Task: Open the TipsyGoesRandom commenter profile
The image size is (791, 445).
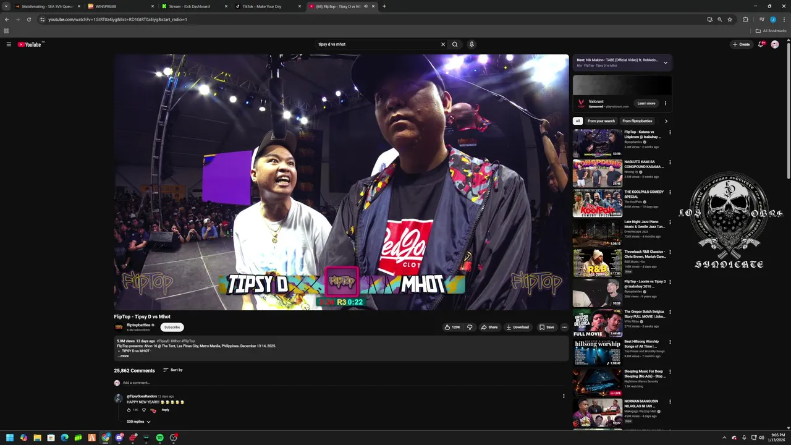Action: pos(142,396)
